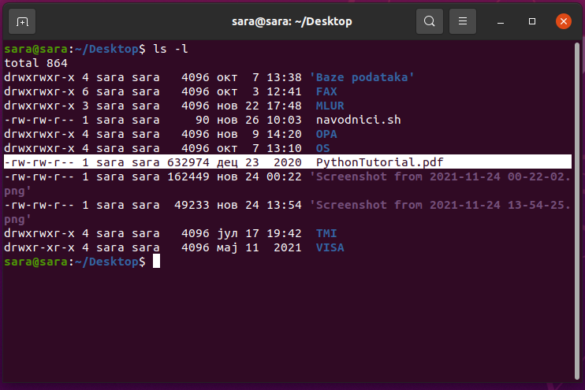Minimize the terminal window
The height and width of the screenshot is (390, 585).
[x=501, y=21]
